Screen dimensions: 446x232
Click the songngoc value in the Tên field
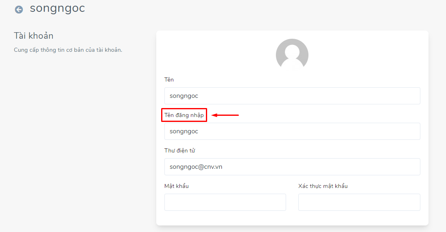[x=184, y=96]
